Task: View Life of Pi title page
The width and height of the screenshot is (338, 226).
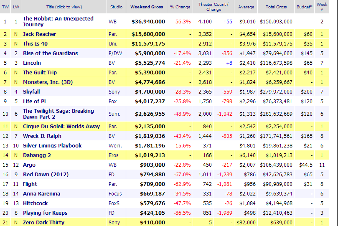Action: 34,101
